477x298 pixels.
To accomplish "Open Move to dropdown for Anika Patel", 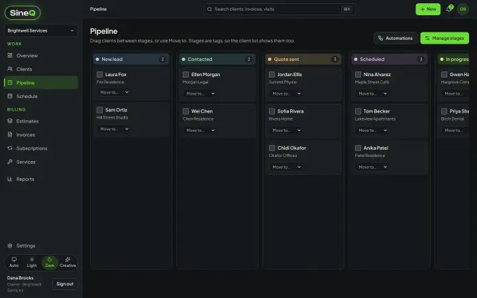I will pyautogui.click(x=372, y=167).
